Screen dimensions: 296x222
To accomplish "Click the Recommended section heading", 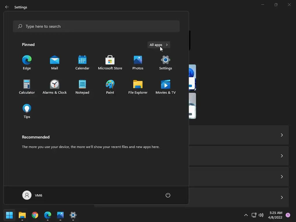I will tap(36, 137).
